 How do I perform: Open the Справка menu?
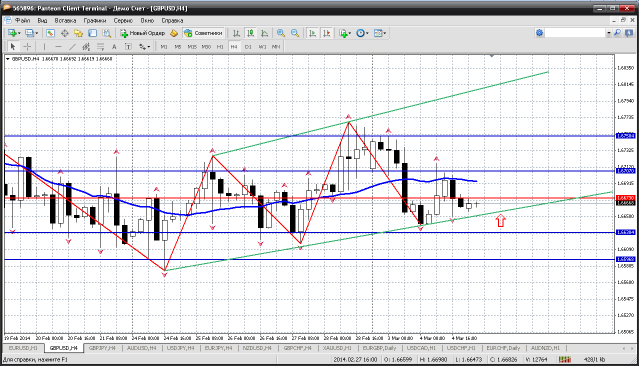pos(172,20)
